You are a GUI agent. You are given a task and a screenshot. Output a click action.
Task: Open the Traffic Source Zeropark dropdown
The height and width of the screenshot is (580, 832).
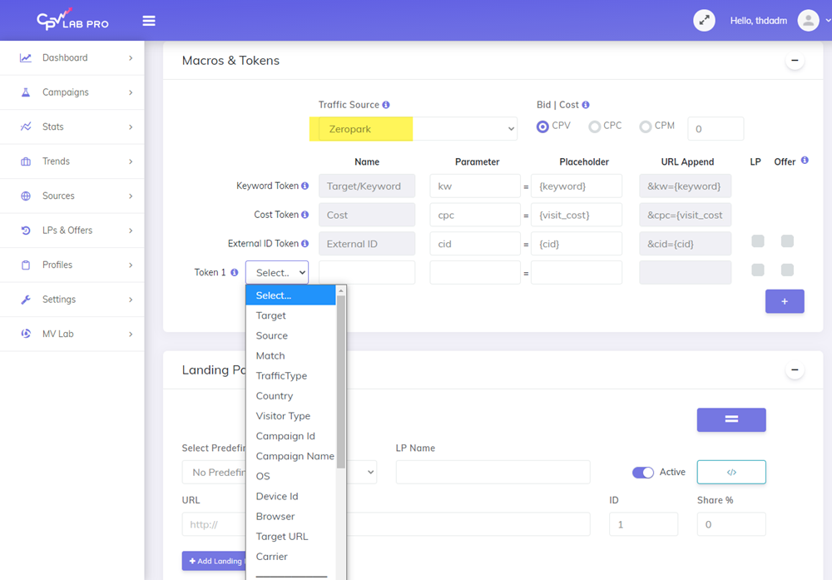point(418,129)
